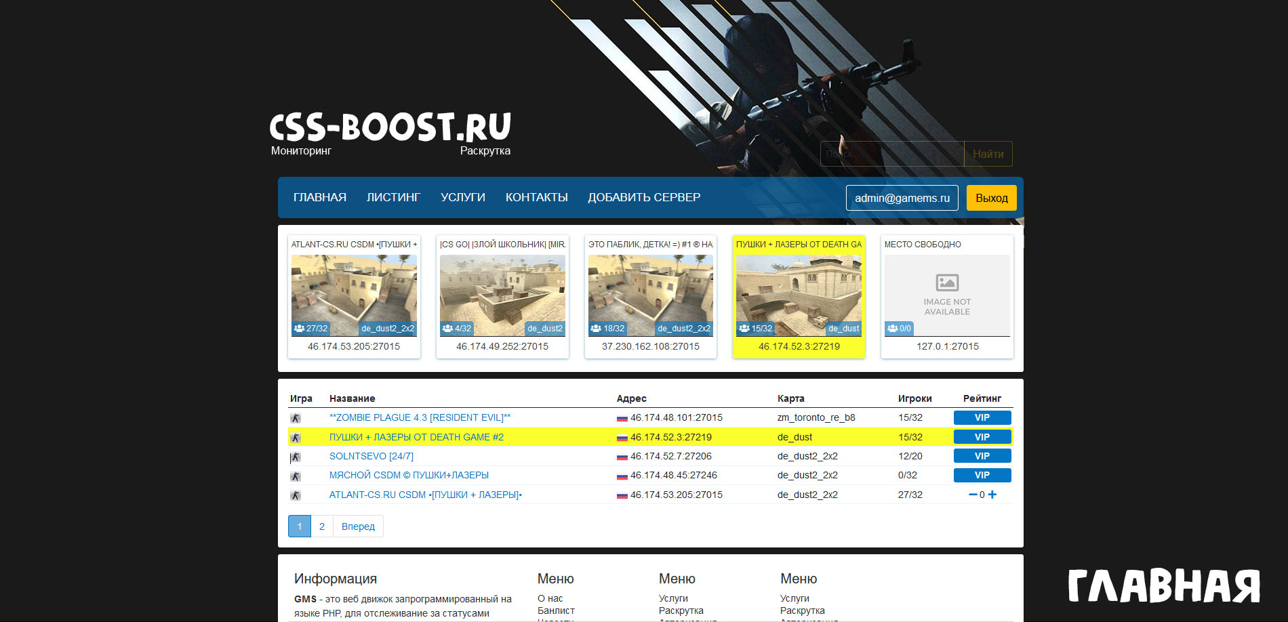Image resolution: width=1288 pixels, height=622 pixels.
Task: Focus the search input field
Action: pos(891,154)
